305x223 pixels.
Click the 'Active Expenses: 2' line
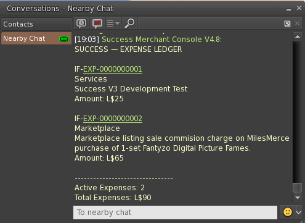(110, 188)
